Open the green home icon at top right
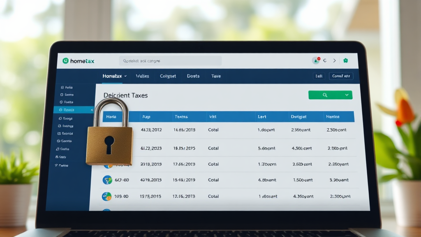Image resolution: width=421 pixels, height=237 pixels. pyautogui.click(x=345, y=60)
